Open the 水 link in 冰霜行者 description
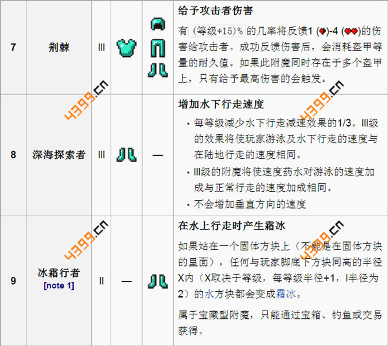 (209, 294)
